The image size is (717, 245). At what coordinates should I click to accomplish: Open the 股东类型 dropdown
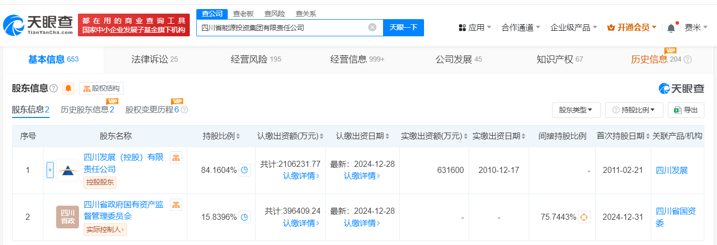576,110
